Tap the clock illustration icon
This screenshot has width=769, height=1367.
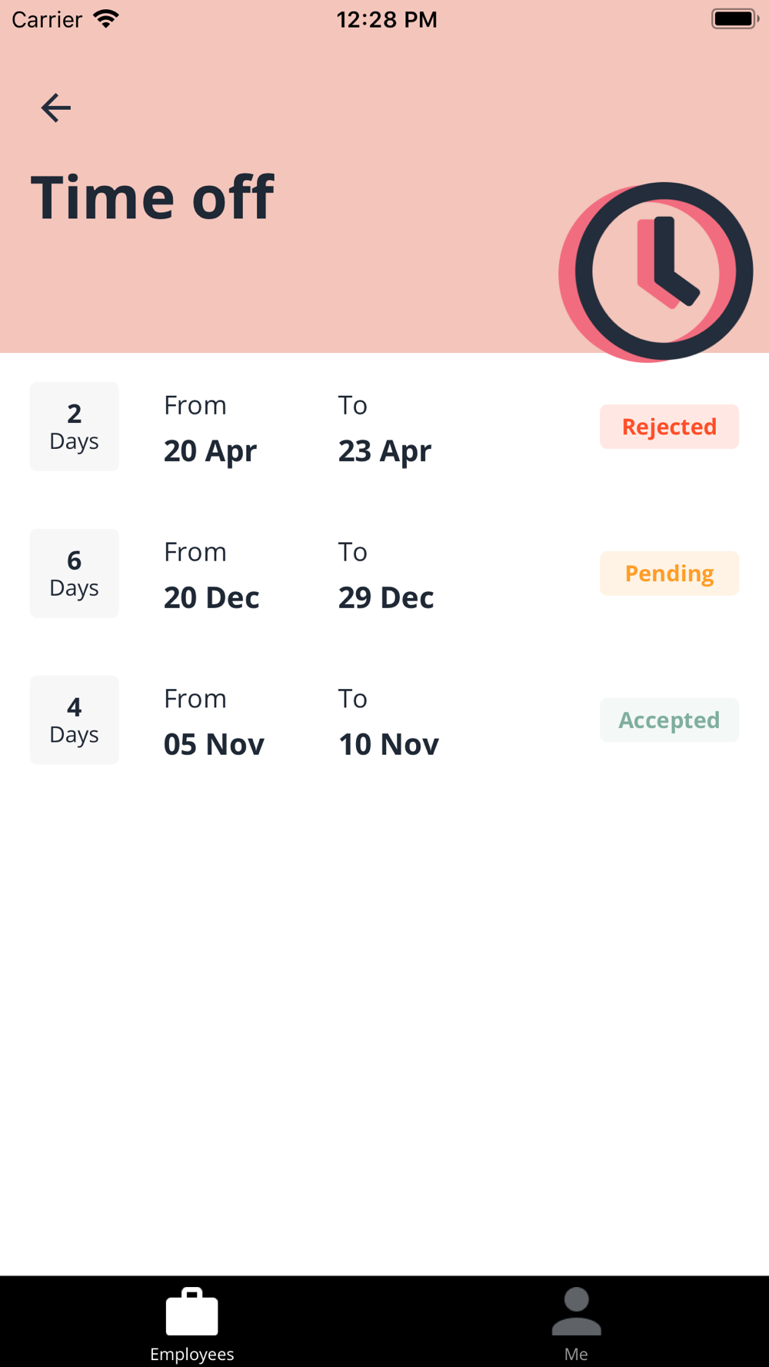[x=656, y=272]
